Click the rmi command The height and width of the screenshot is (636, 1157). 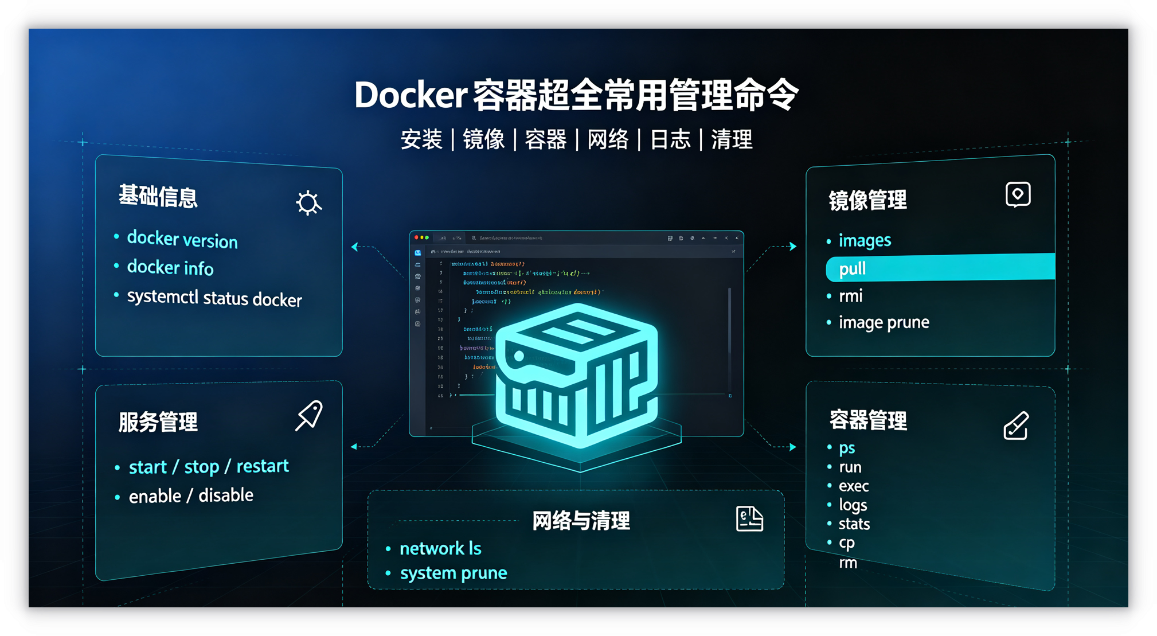[850, 296]
